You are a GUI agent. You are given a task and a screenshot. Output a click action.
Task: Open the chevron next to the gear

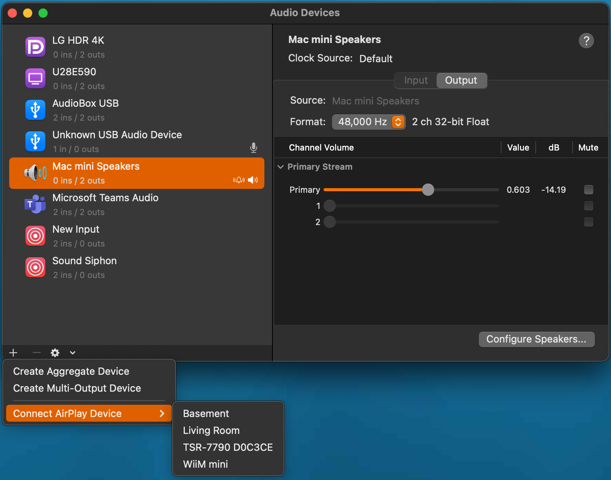point(73,353)
